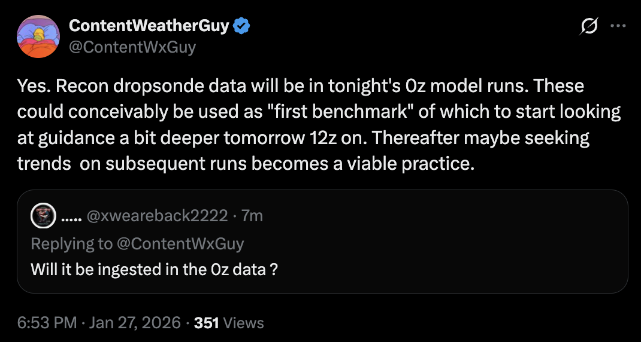Open the quoted text about 0z data
The image size is (641, 342).
(x=154, y=270)
